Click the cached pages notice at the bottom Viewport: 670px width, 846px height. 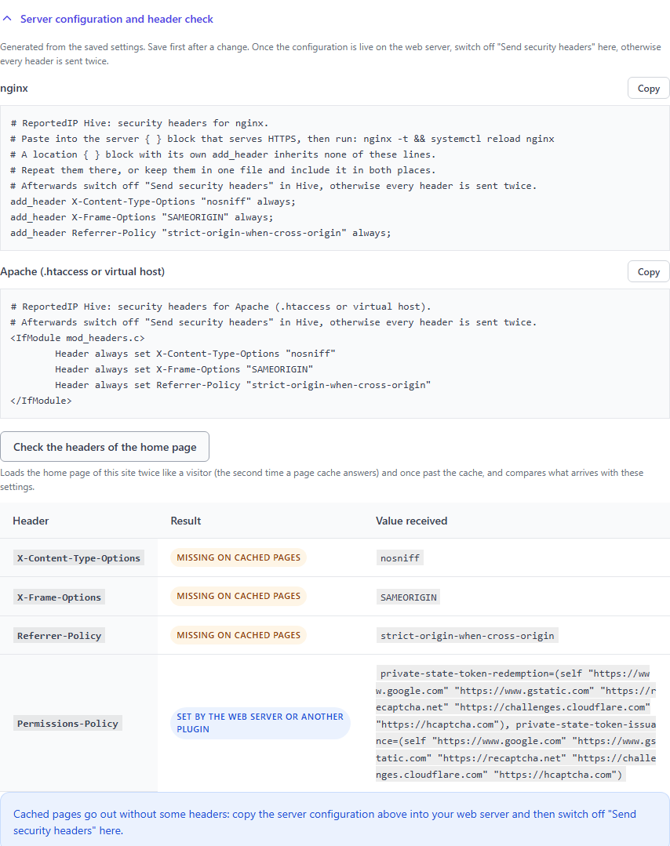(x=335, y=821)
